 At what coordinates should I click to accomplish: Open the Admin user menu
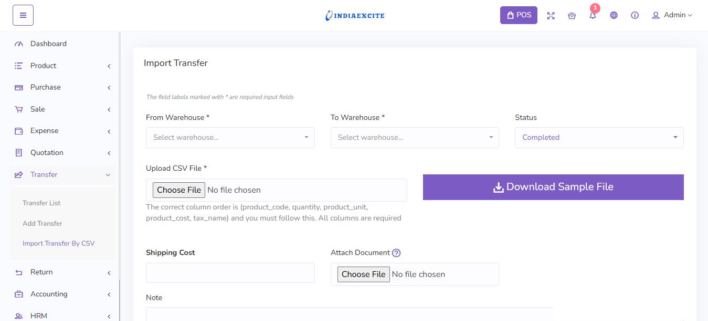coord(672,15)
